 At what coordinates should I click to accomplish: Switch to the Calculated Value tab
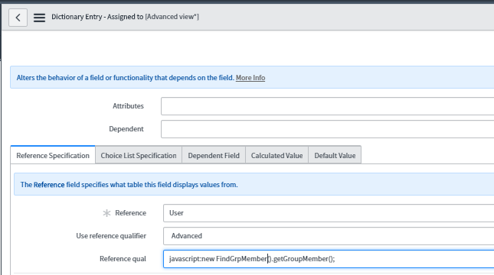(x=277, y=155)
